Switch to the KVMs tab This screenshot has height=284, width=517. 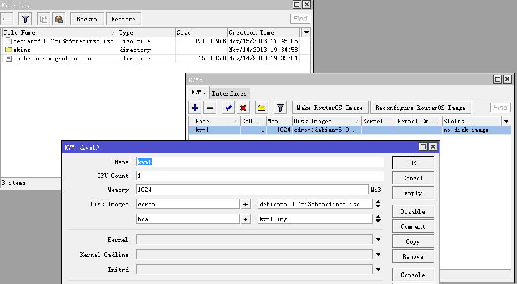click(x=198, y=93)
